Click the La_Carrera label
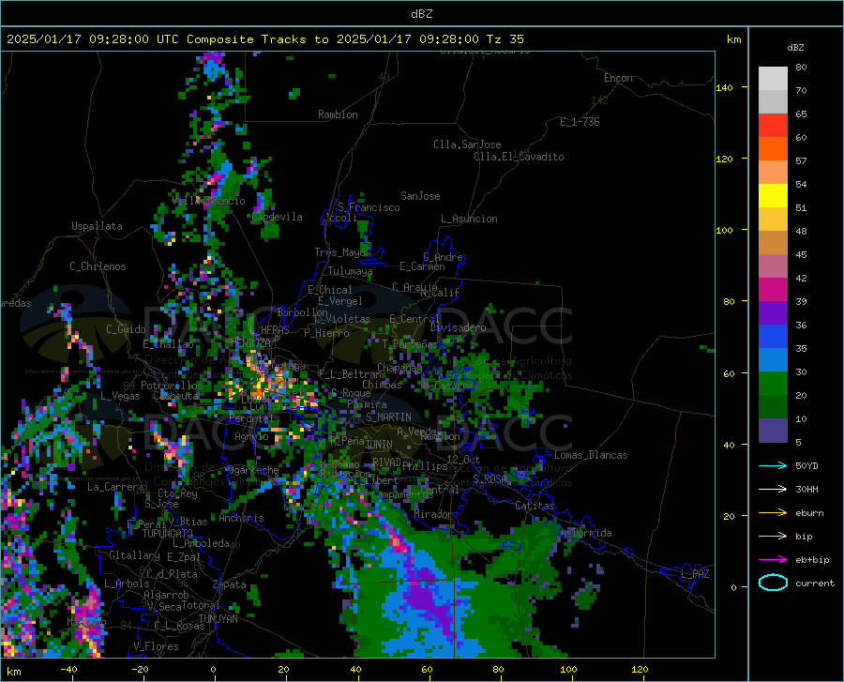 (115, 487)
